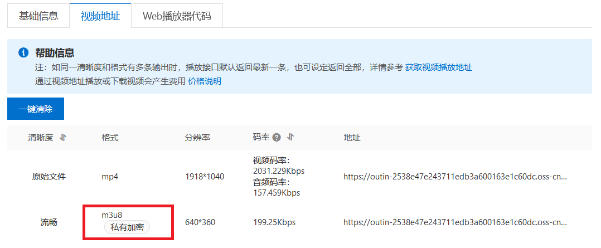Select the 流畅 row label
601x248 pixels.
pos(49,222)
